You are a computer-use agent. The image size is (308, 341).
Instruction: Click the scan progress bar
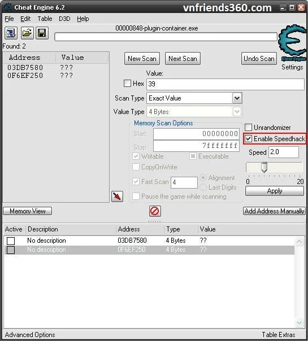[166, 37]
